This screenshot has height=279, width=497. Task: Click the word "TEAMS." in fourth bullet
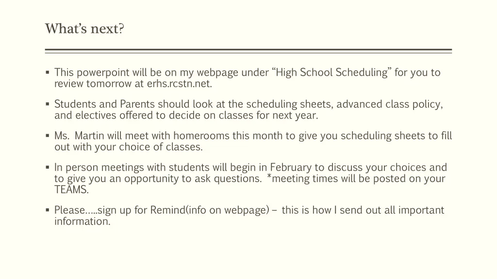tap(71, 190)
